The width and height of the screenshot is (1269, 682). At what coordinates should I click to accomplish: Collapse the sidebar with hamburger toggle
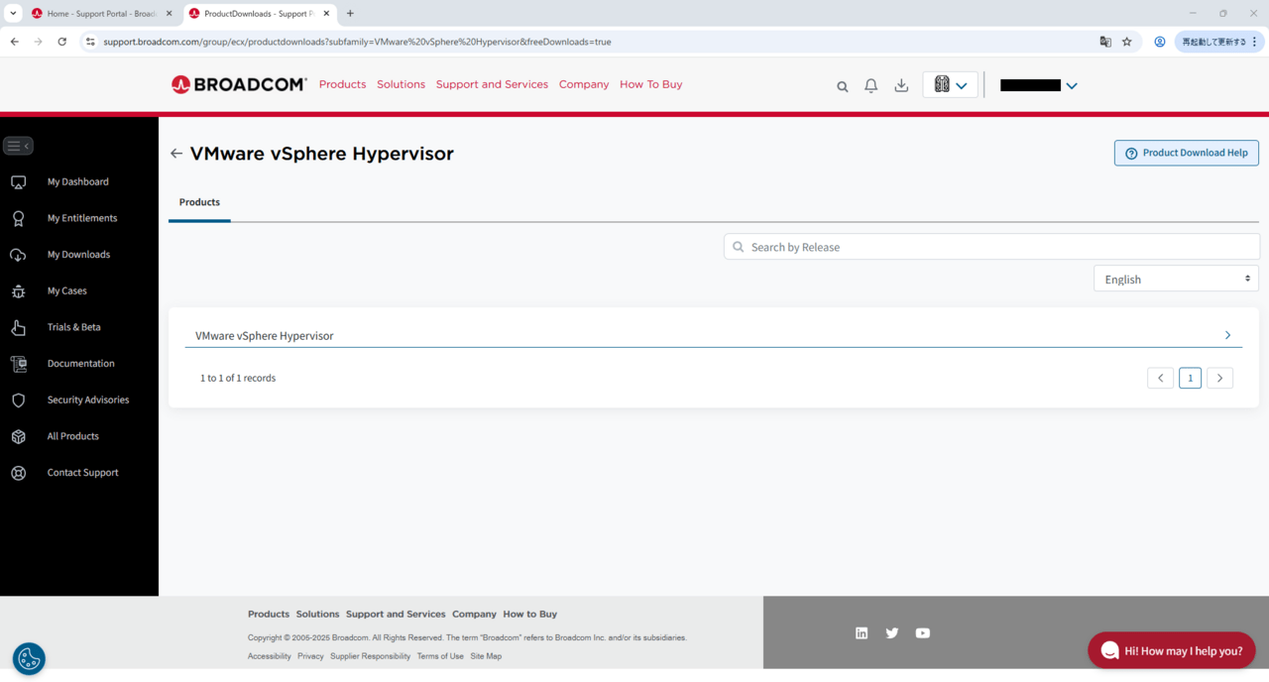coord(19,146)
